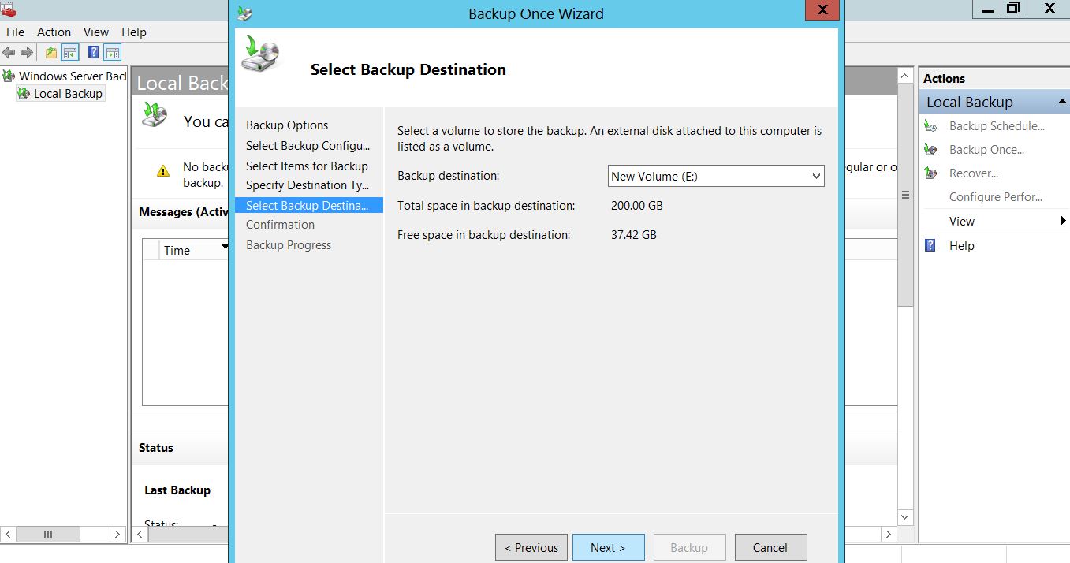Collapse the Local Backup actions section

(x=1061, y=103)
